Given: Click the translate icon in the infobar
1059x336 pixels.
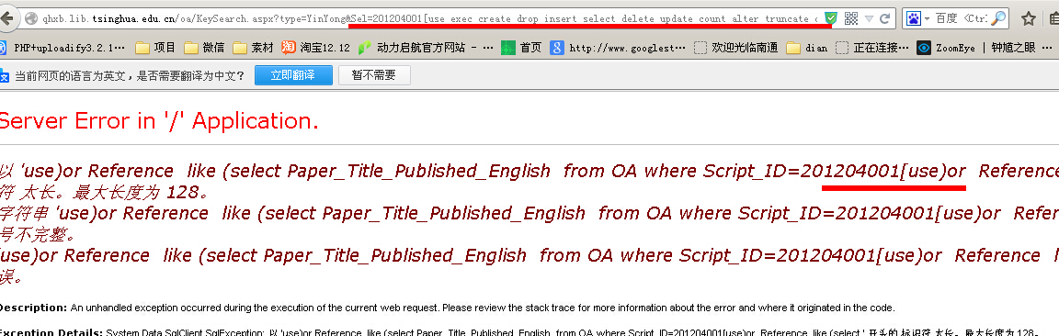Looking at the screenshot, I should coord(4,76).
